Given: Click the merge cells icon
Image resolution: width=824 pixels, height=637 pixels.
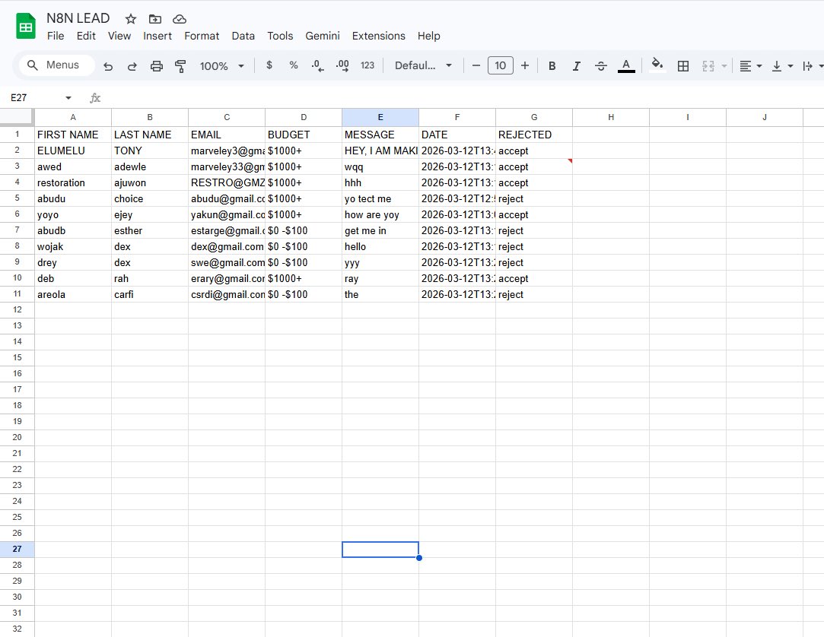Looking at the screenshot, I should 708,65.
